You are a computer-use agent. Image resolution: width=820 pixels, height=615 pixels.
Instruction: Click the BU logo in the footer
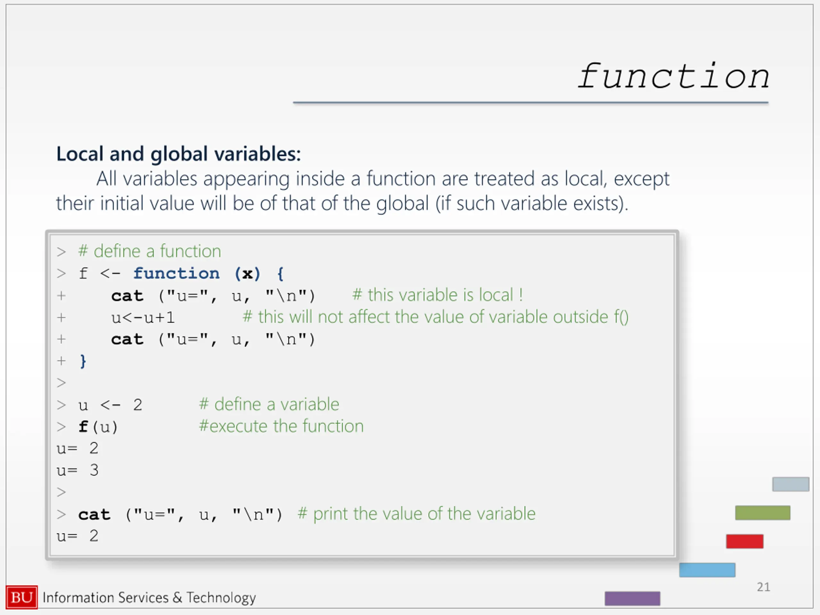pos(21,597)
